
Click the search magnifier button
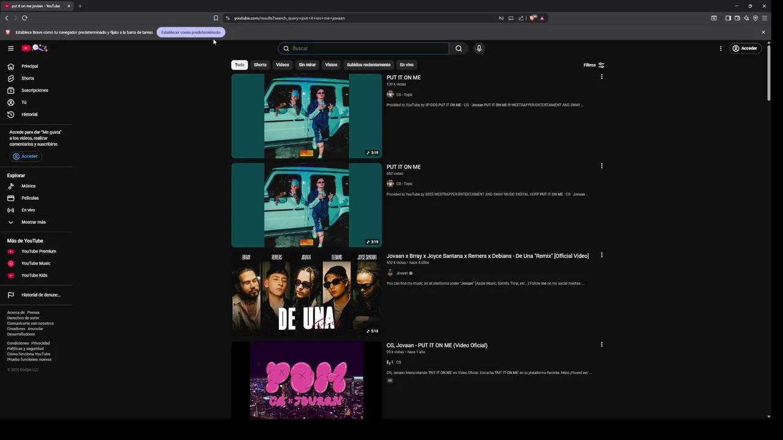459,48
